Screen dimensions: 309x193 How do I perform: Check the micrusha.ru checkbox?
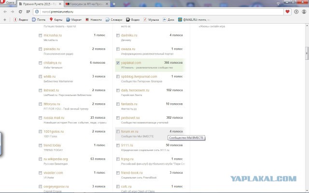(40, 35)
